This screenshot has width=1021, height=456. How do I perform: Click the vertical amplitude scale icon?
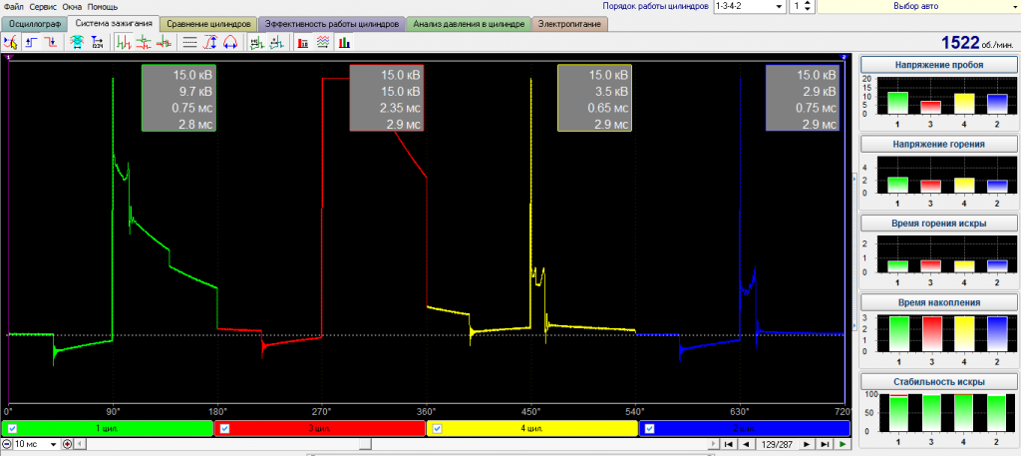(x=209, y=43)
